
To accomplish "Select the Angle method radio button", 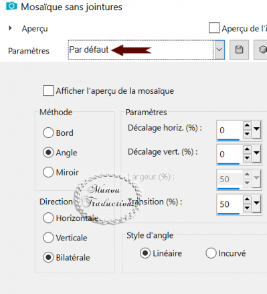I will (48, 153).
